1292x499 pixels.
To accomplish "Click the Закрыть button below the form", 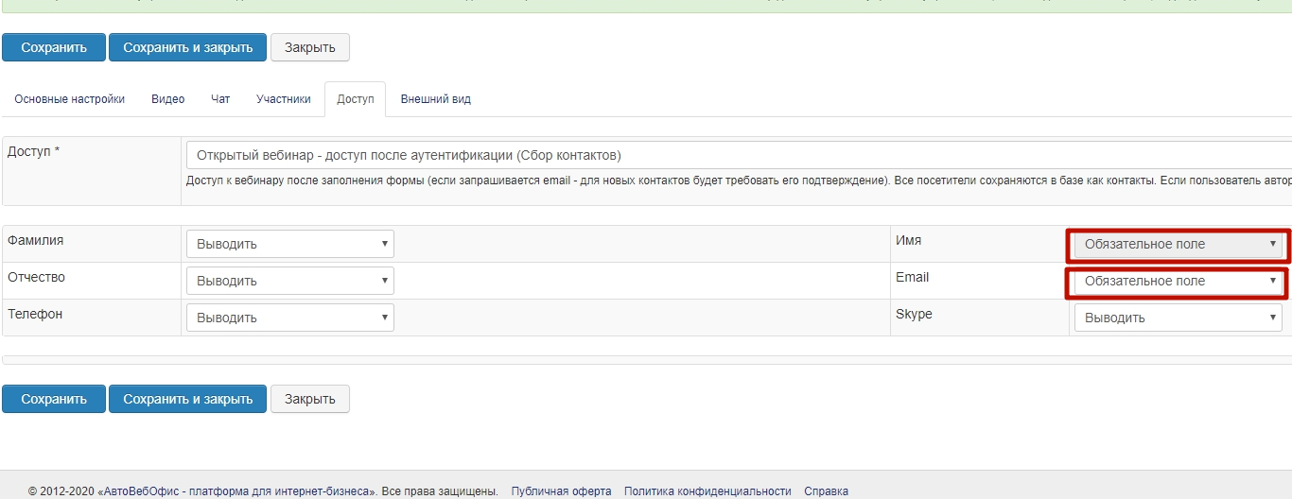I will (310, 399).
